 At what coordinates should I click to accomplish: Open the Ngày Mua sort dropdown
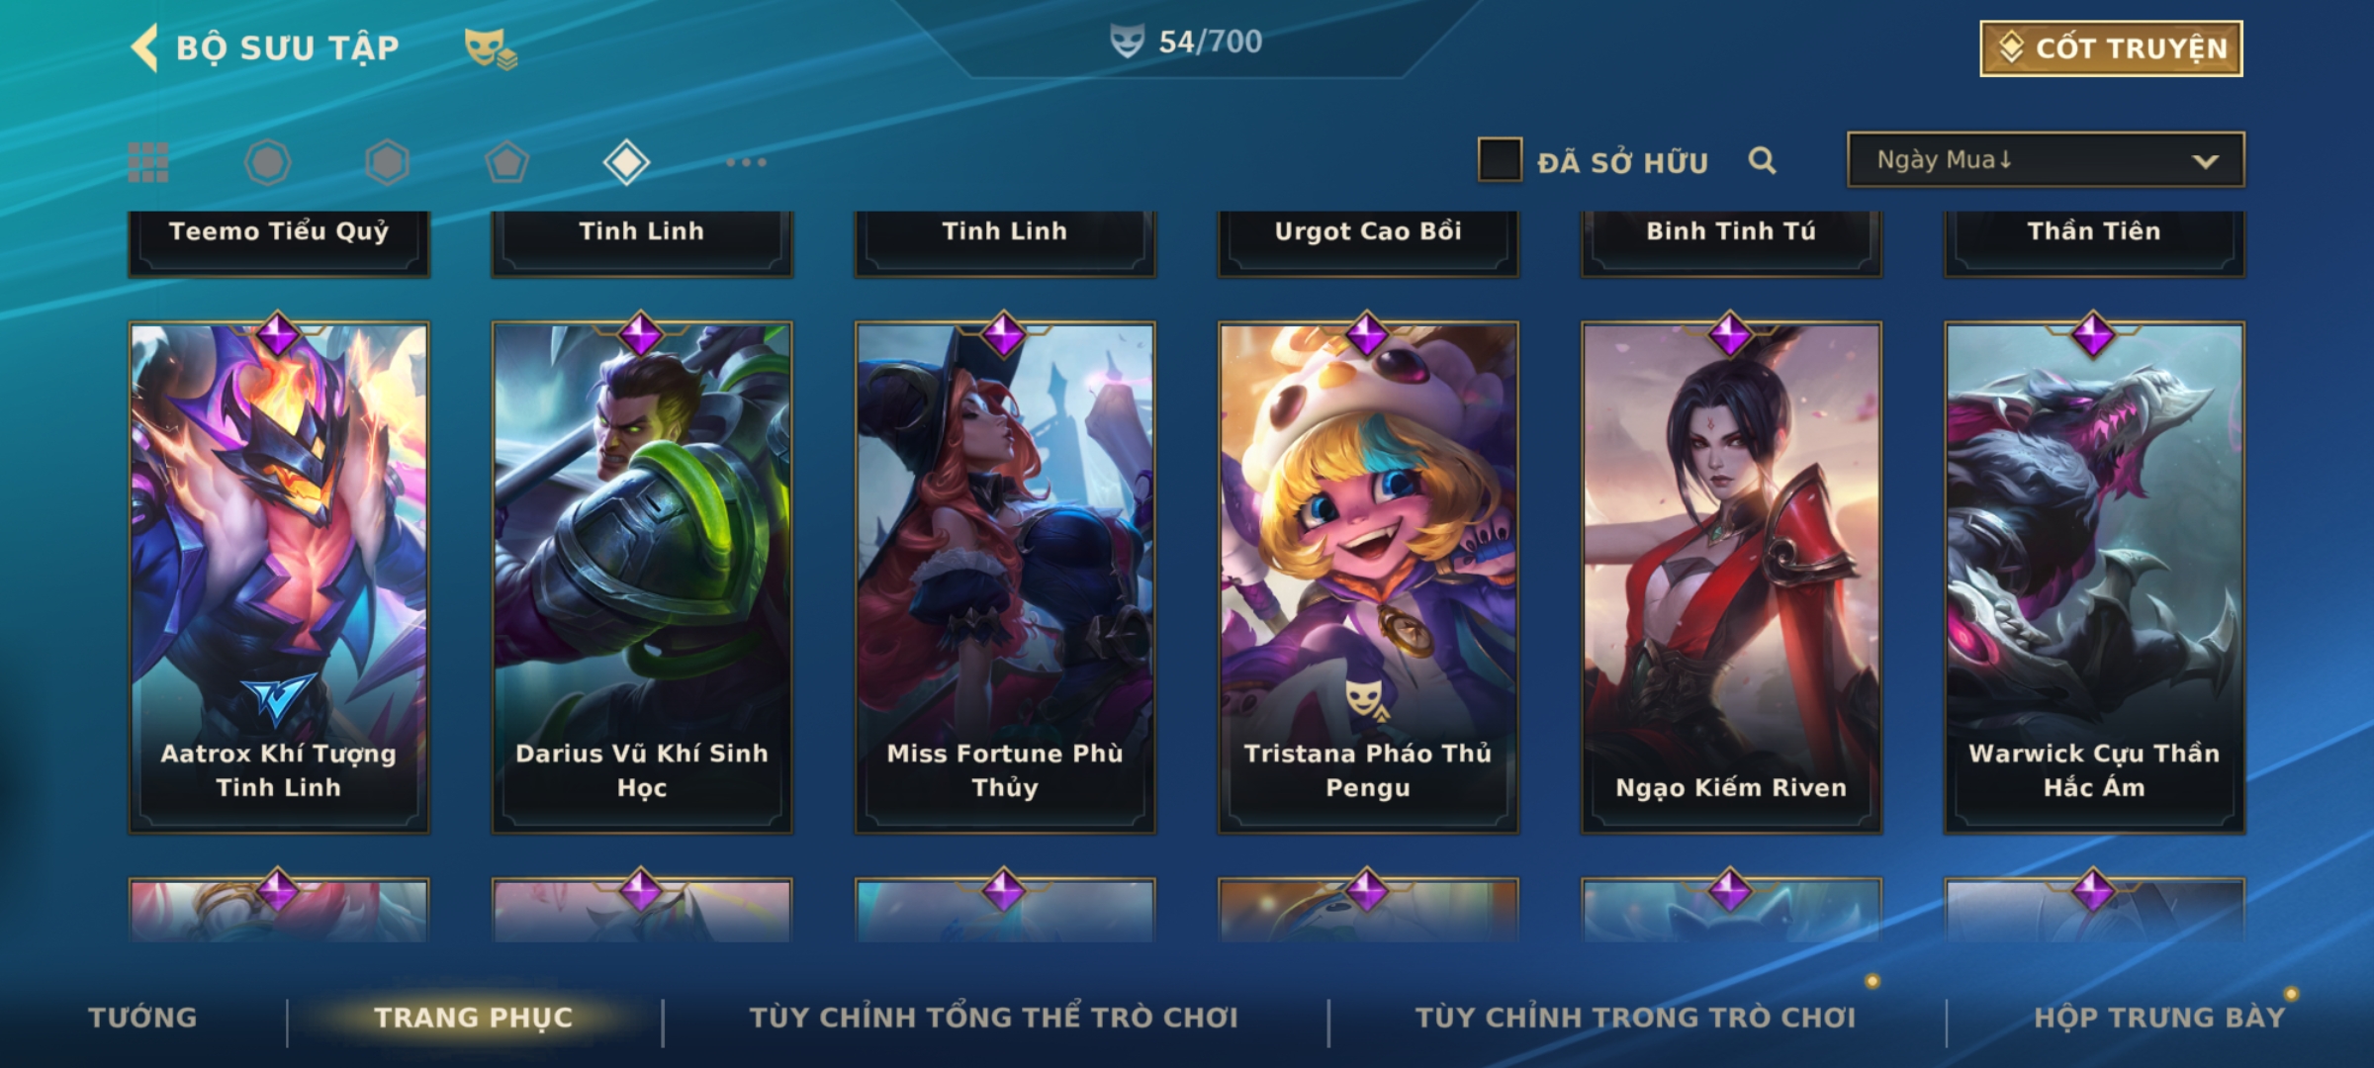pyautogui.click(x=2046, y=159)
